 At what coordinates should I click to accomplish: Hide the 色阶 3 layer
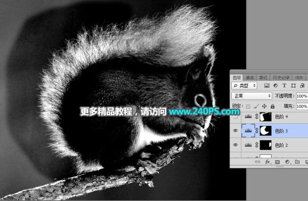[x=235, y=130]
